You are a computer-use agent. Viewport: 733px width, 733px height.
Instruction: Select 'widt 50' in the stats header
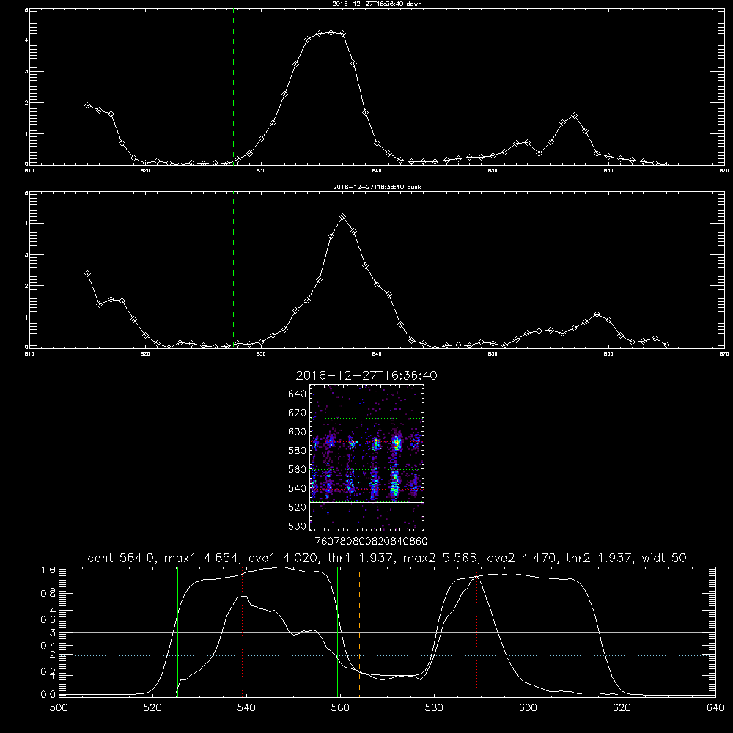(664, 558)
